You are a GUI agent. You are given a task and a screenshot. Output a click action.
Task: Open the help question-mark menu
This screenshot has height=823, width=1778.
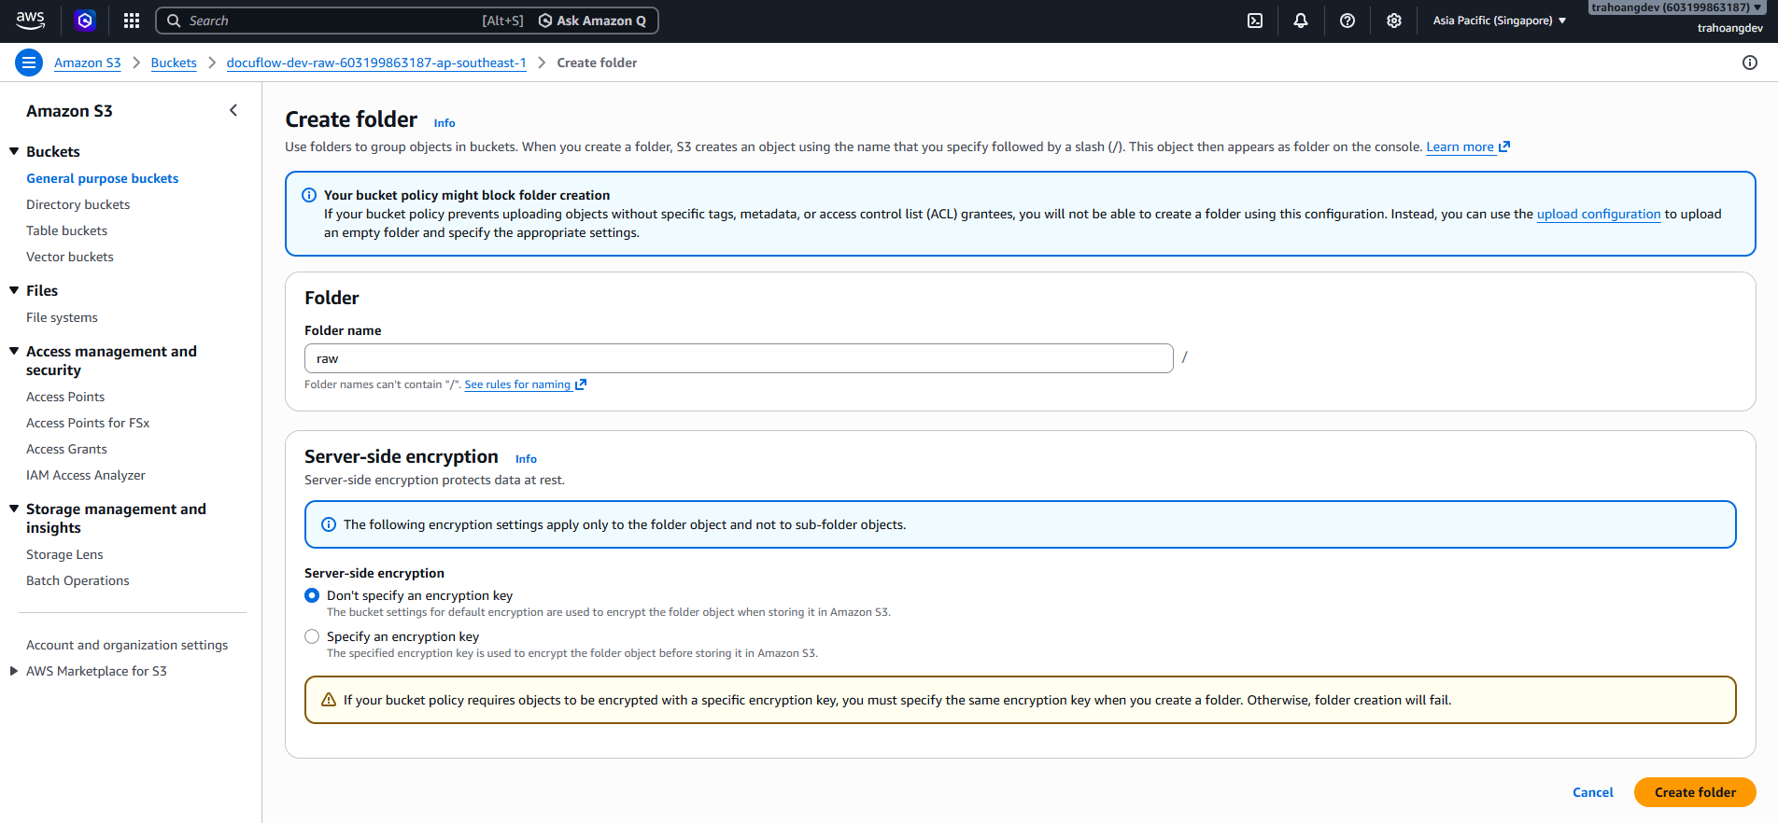click(1348, 21)
